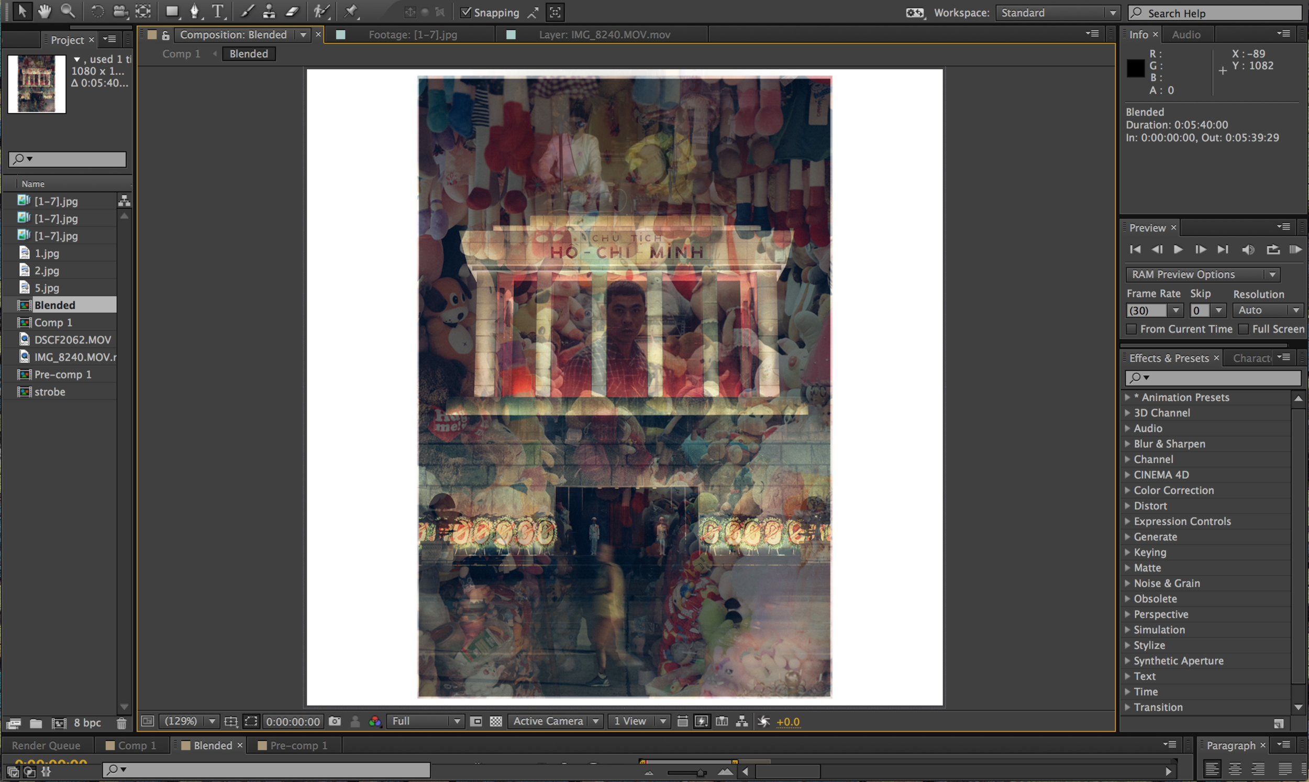Screen dimensions: 1309x782
Task: Enable Full Screen preview checkbox
Action: point(1244,329)
